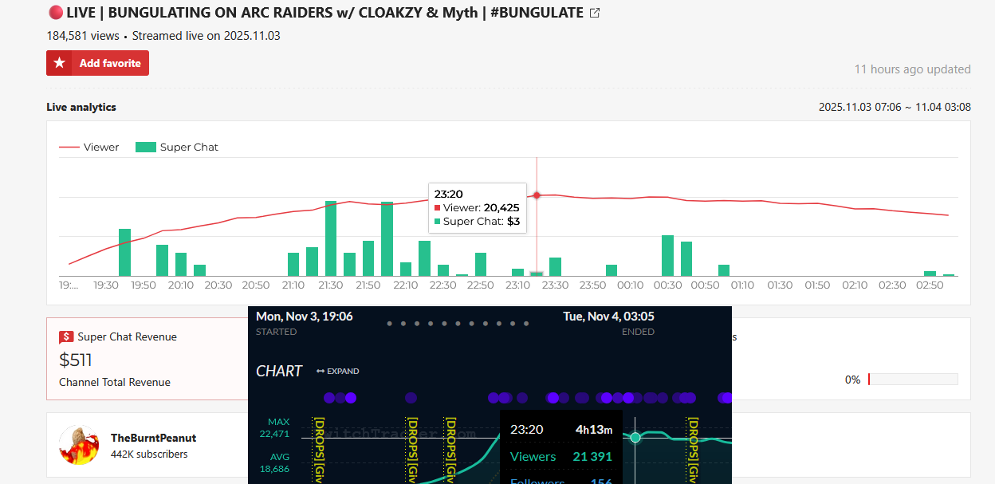
Task: Click the Super Chat bar above 21:30
Action: [x=331, y=238]
